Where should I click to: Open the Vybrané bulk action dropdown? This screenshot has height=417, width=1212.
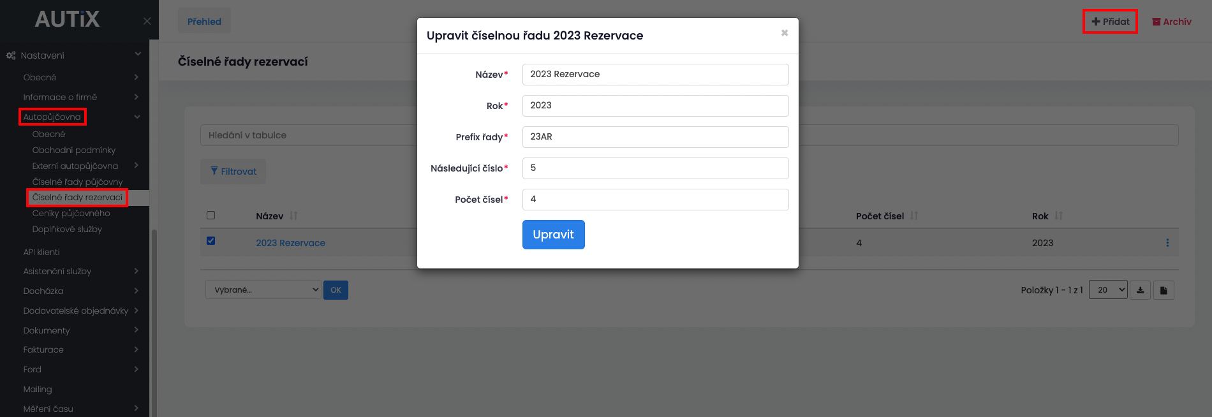[263, 290]
